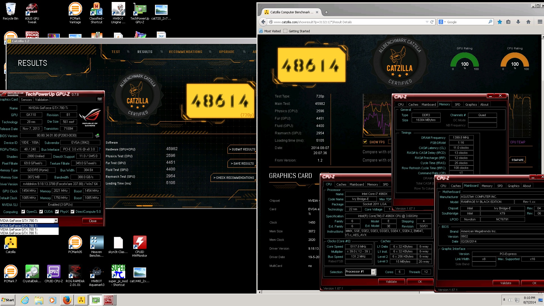This screenshot has height=306, width=544.
Task: Toggle CUDA checkbox in GPU-Z
Action: (x=41, y=212)
